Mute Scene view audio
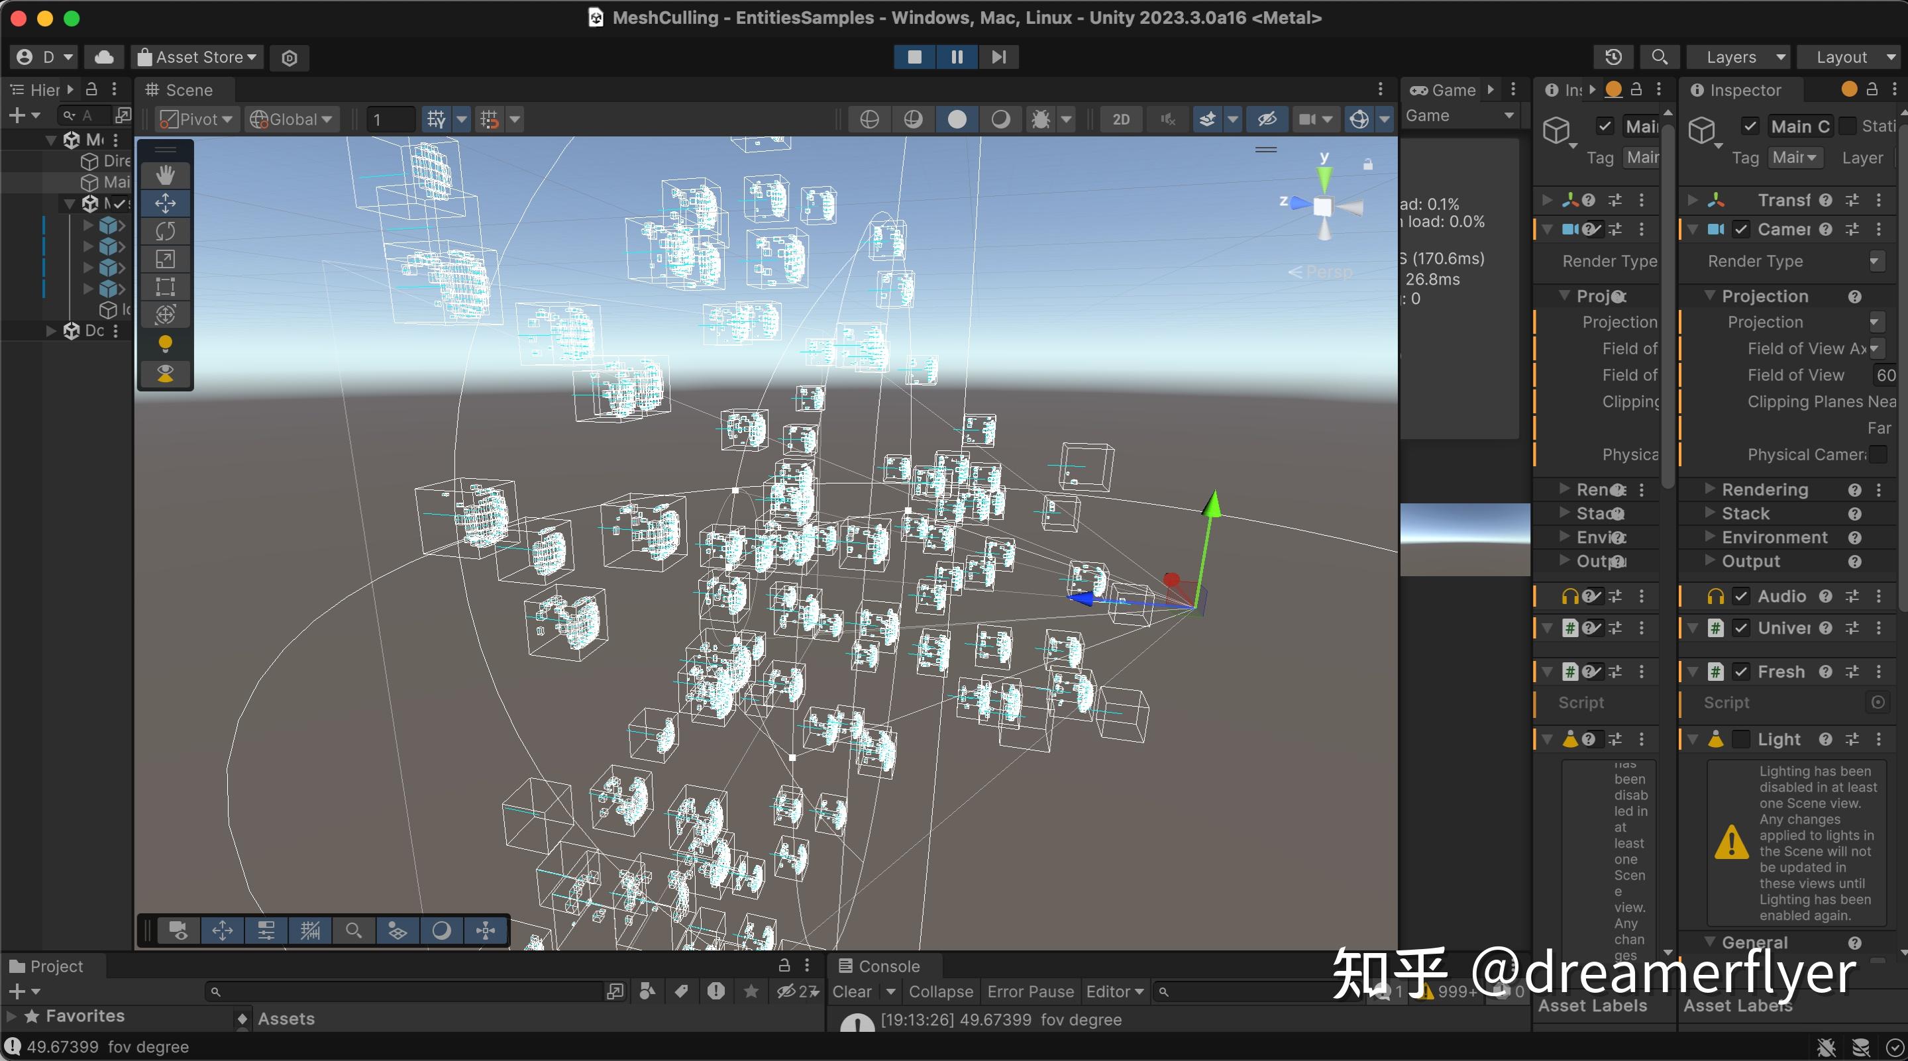 tap(1167, 119)
